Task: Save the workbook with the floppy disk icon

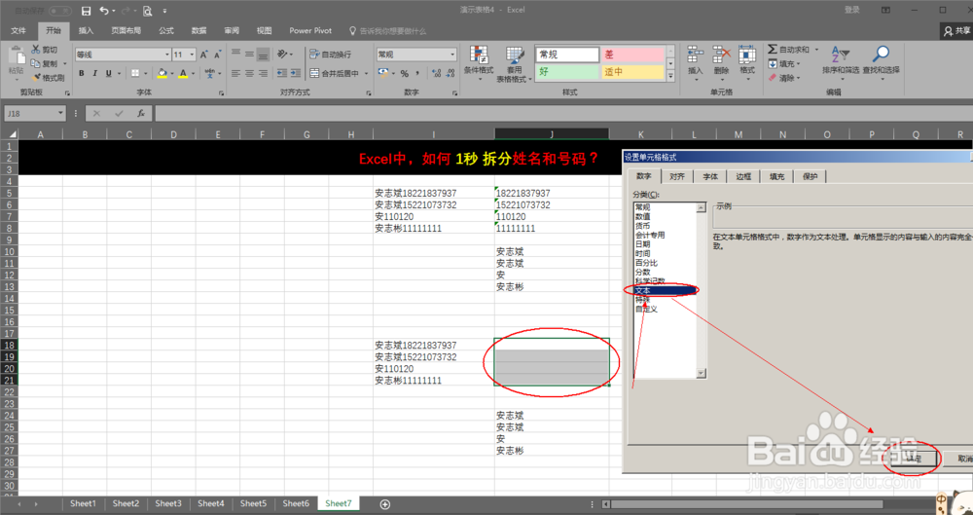Action: point(87,11)
